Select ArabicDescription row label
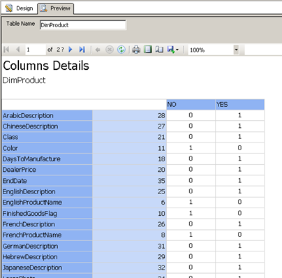 [47, 115]
